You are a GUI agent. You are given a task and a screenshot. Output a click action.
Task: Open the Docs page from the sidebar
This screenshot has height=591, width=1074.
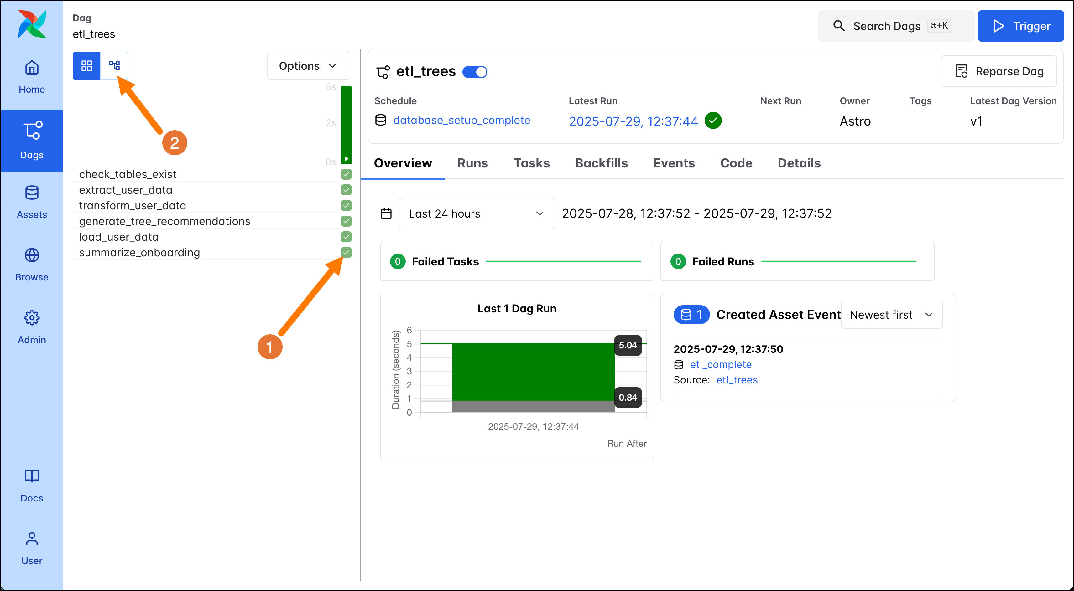32,485
